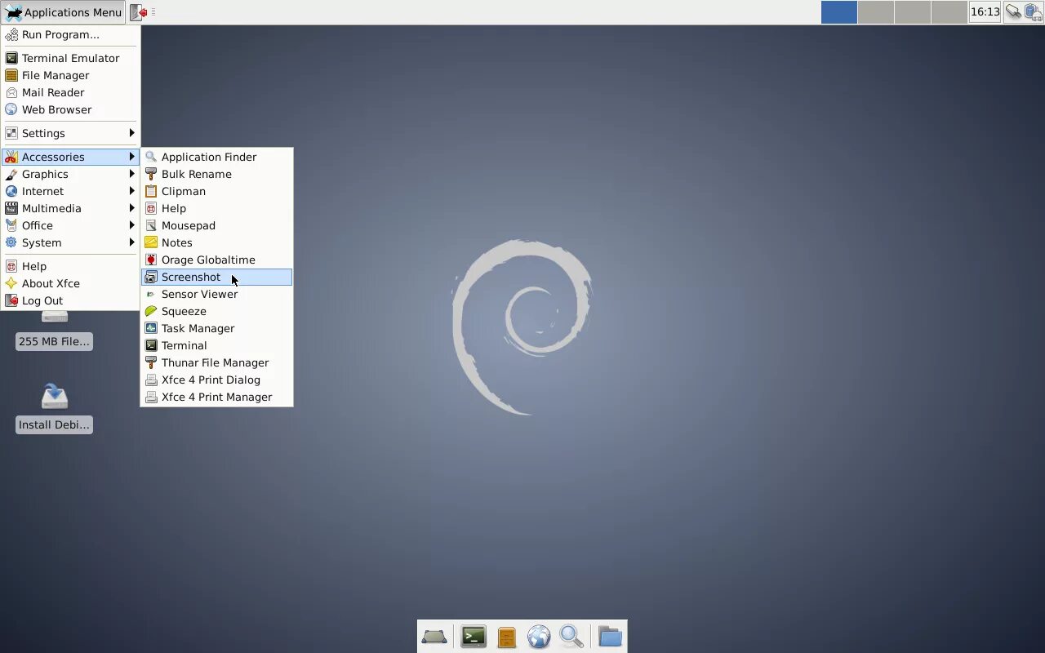The height and width of the screenshot is (653, 1045).
Task: Click magnifier search icon in dock
Action: click(571, 637)
